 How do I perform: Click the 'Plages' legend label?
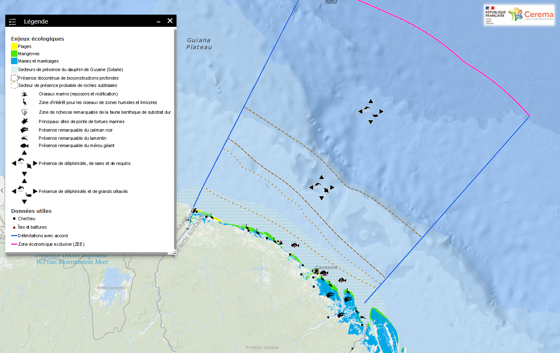[24, 46]
